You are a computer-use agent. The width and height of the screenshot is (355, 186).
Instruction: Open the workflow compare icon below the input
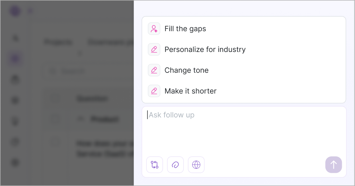click(155, 165)
